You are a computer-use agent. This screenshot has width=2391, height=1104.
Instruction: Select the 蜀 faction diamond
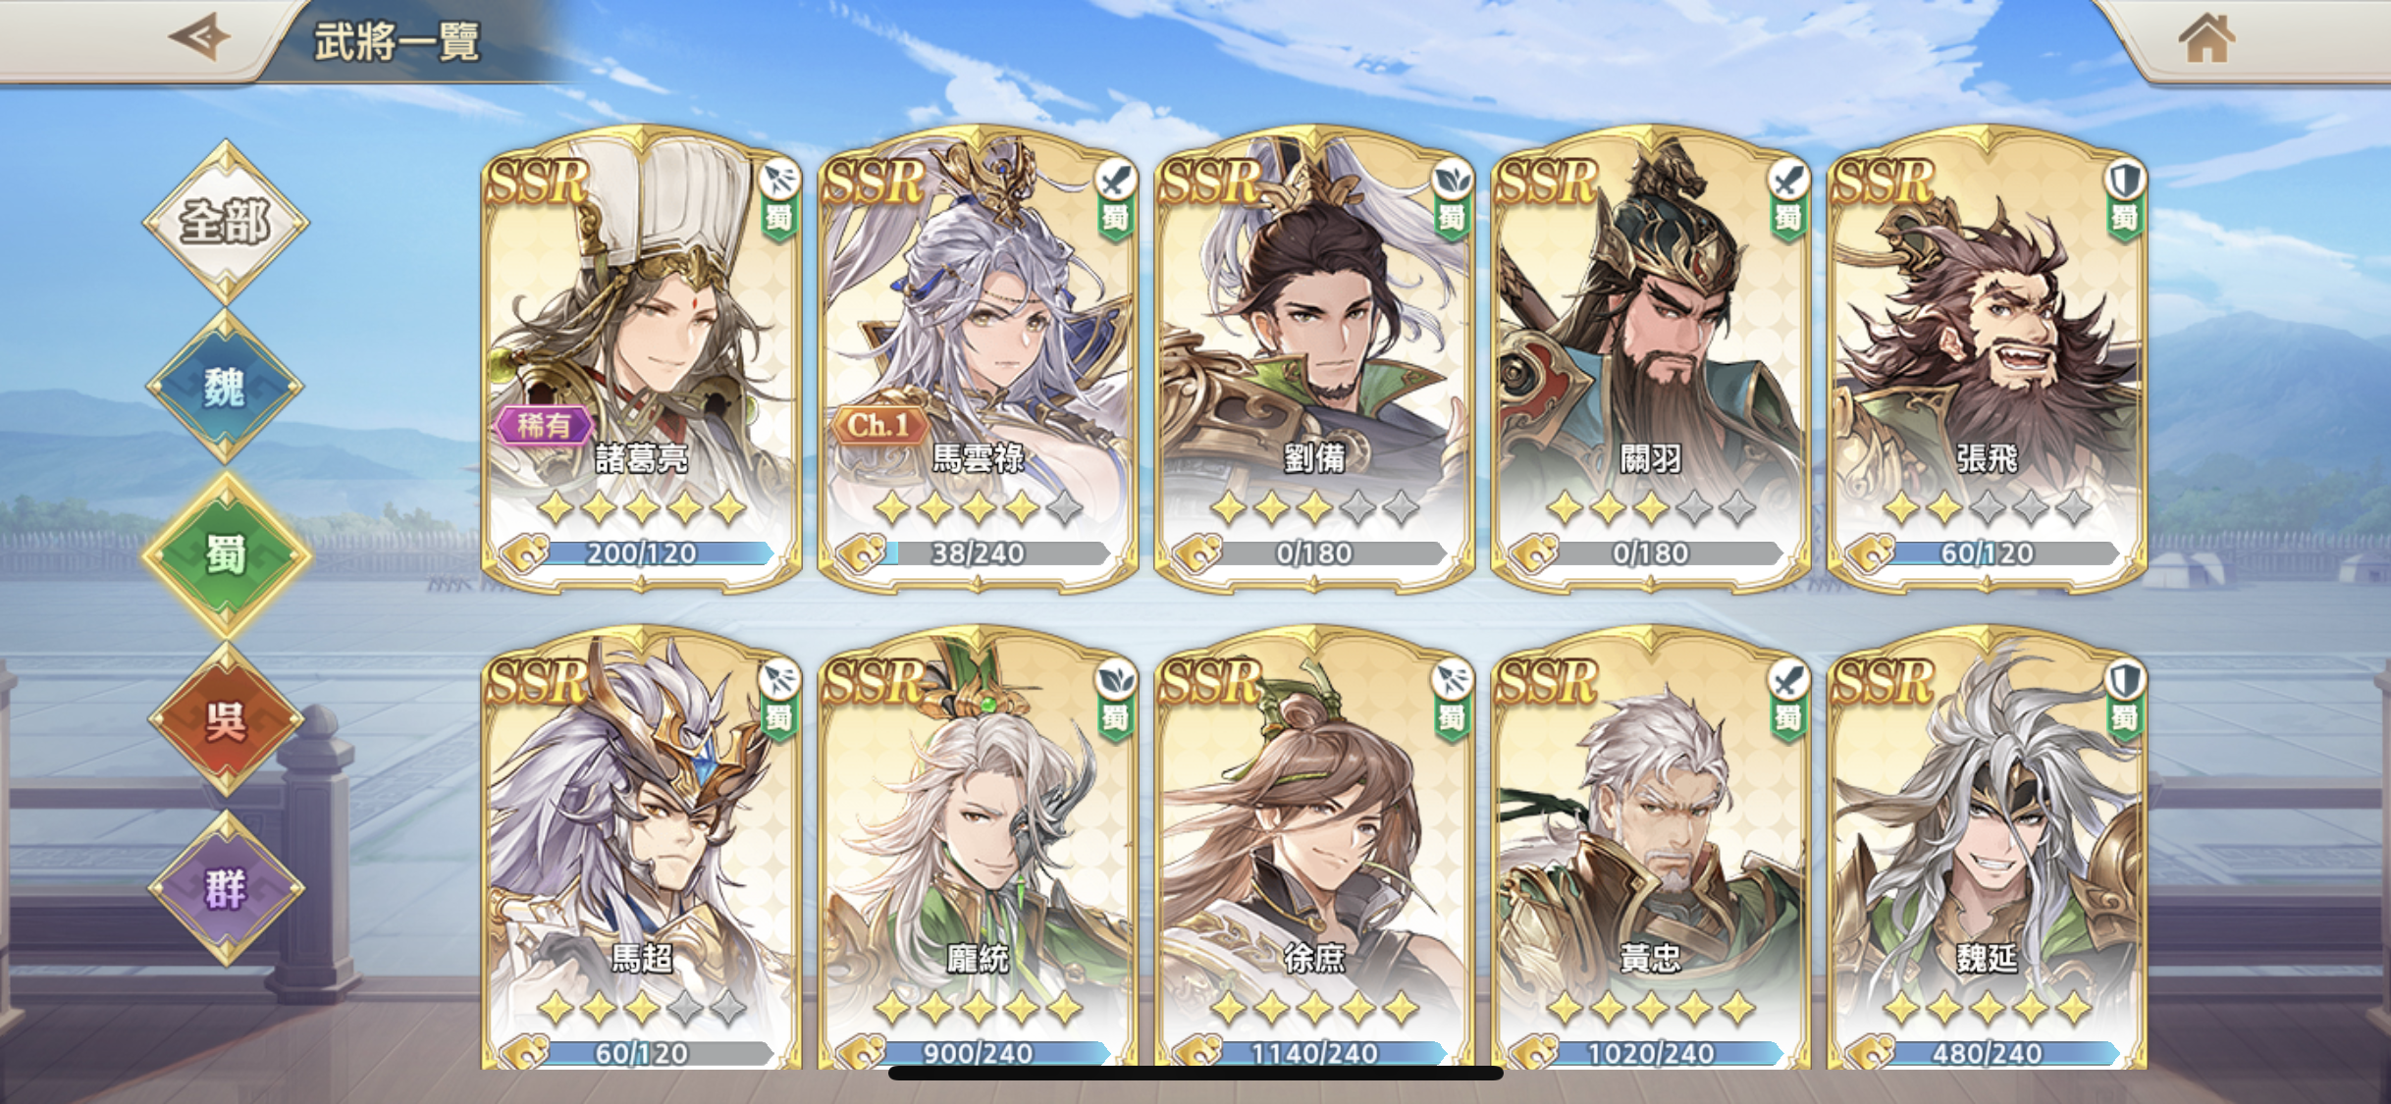pos(226,554)
